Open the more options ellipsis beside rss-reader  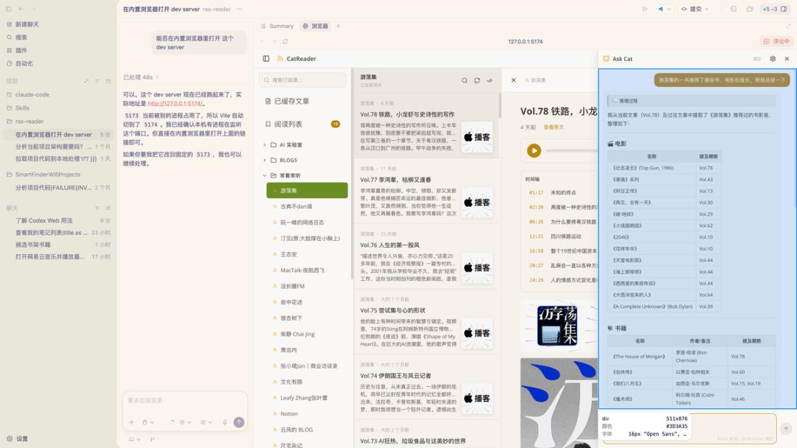coord(239,9)
